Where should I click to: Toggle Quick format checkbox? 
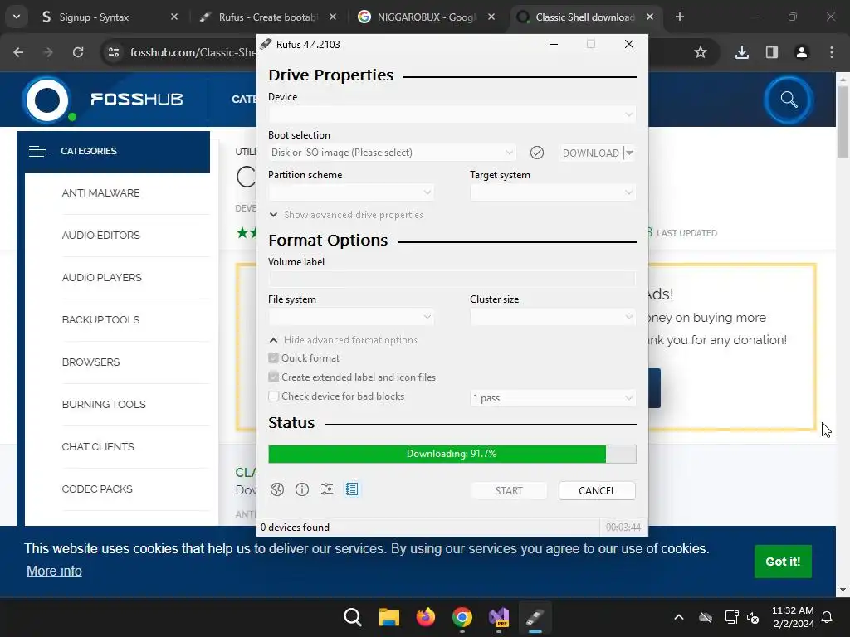tap(274, 358)
